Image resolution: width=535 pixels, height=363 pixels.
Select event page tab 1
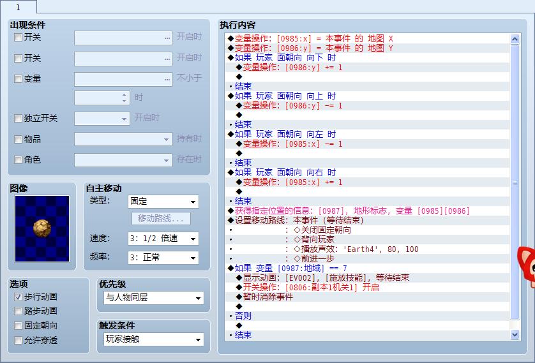(19, 7)
